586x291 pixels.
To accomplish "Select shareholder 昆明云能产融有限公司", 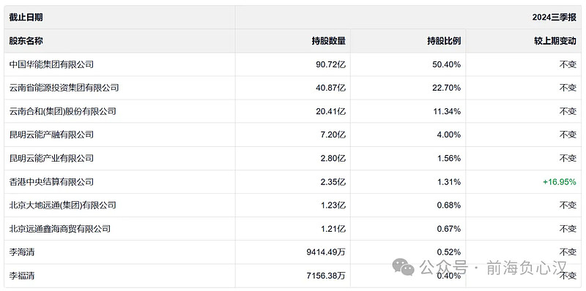I will tap(51, 135).
